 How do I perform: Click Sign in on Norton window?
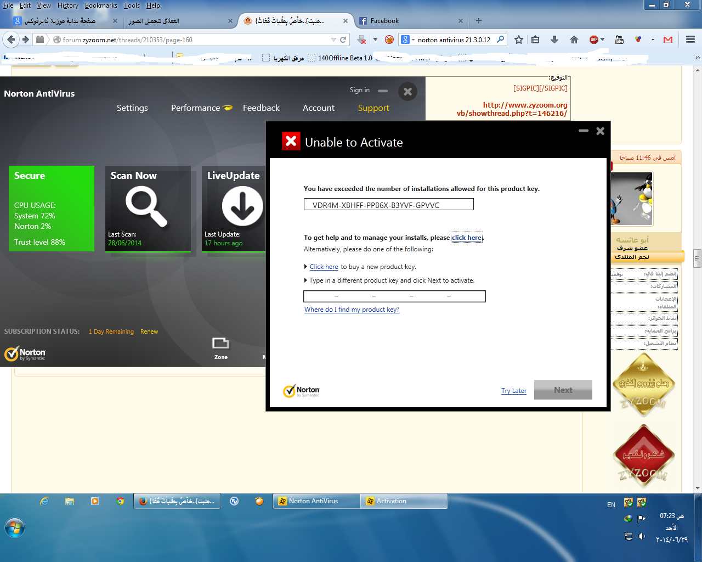click(360, 90)
